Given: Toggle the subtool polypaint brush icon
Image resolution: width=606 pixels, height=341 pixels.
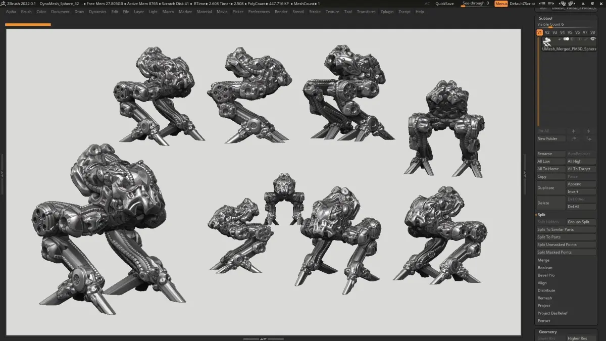Looking at the screenshot, I should (585, 39).
